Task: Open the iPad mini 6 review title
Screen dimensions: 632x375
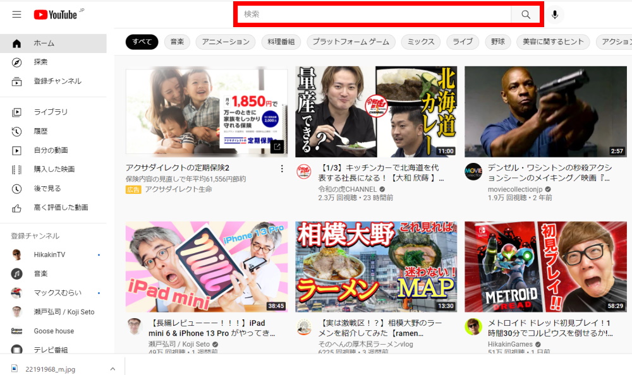Action: point(212,328)
